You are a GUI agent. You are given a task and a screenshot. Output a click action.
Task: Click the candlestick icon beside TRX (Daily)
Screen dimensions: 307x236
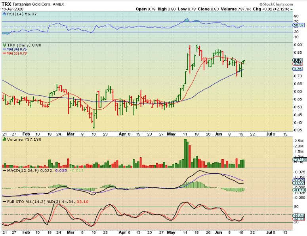point(4,45)
